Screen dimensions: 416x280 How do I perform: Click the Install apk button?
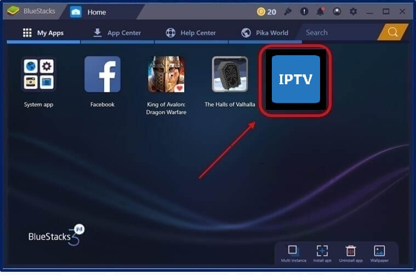(x=322, y=254)
